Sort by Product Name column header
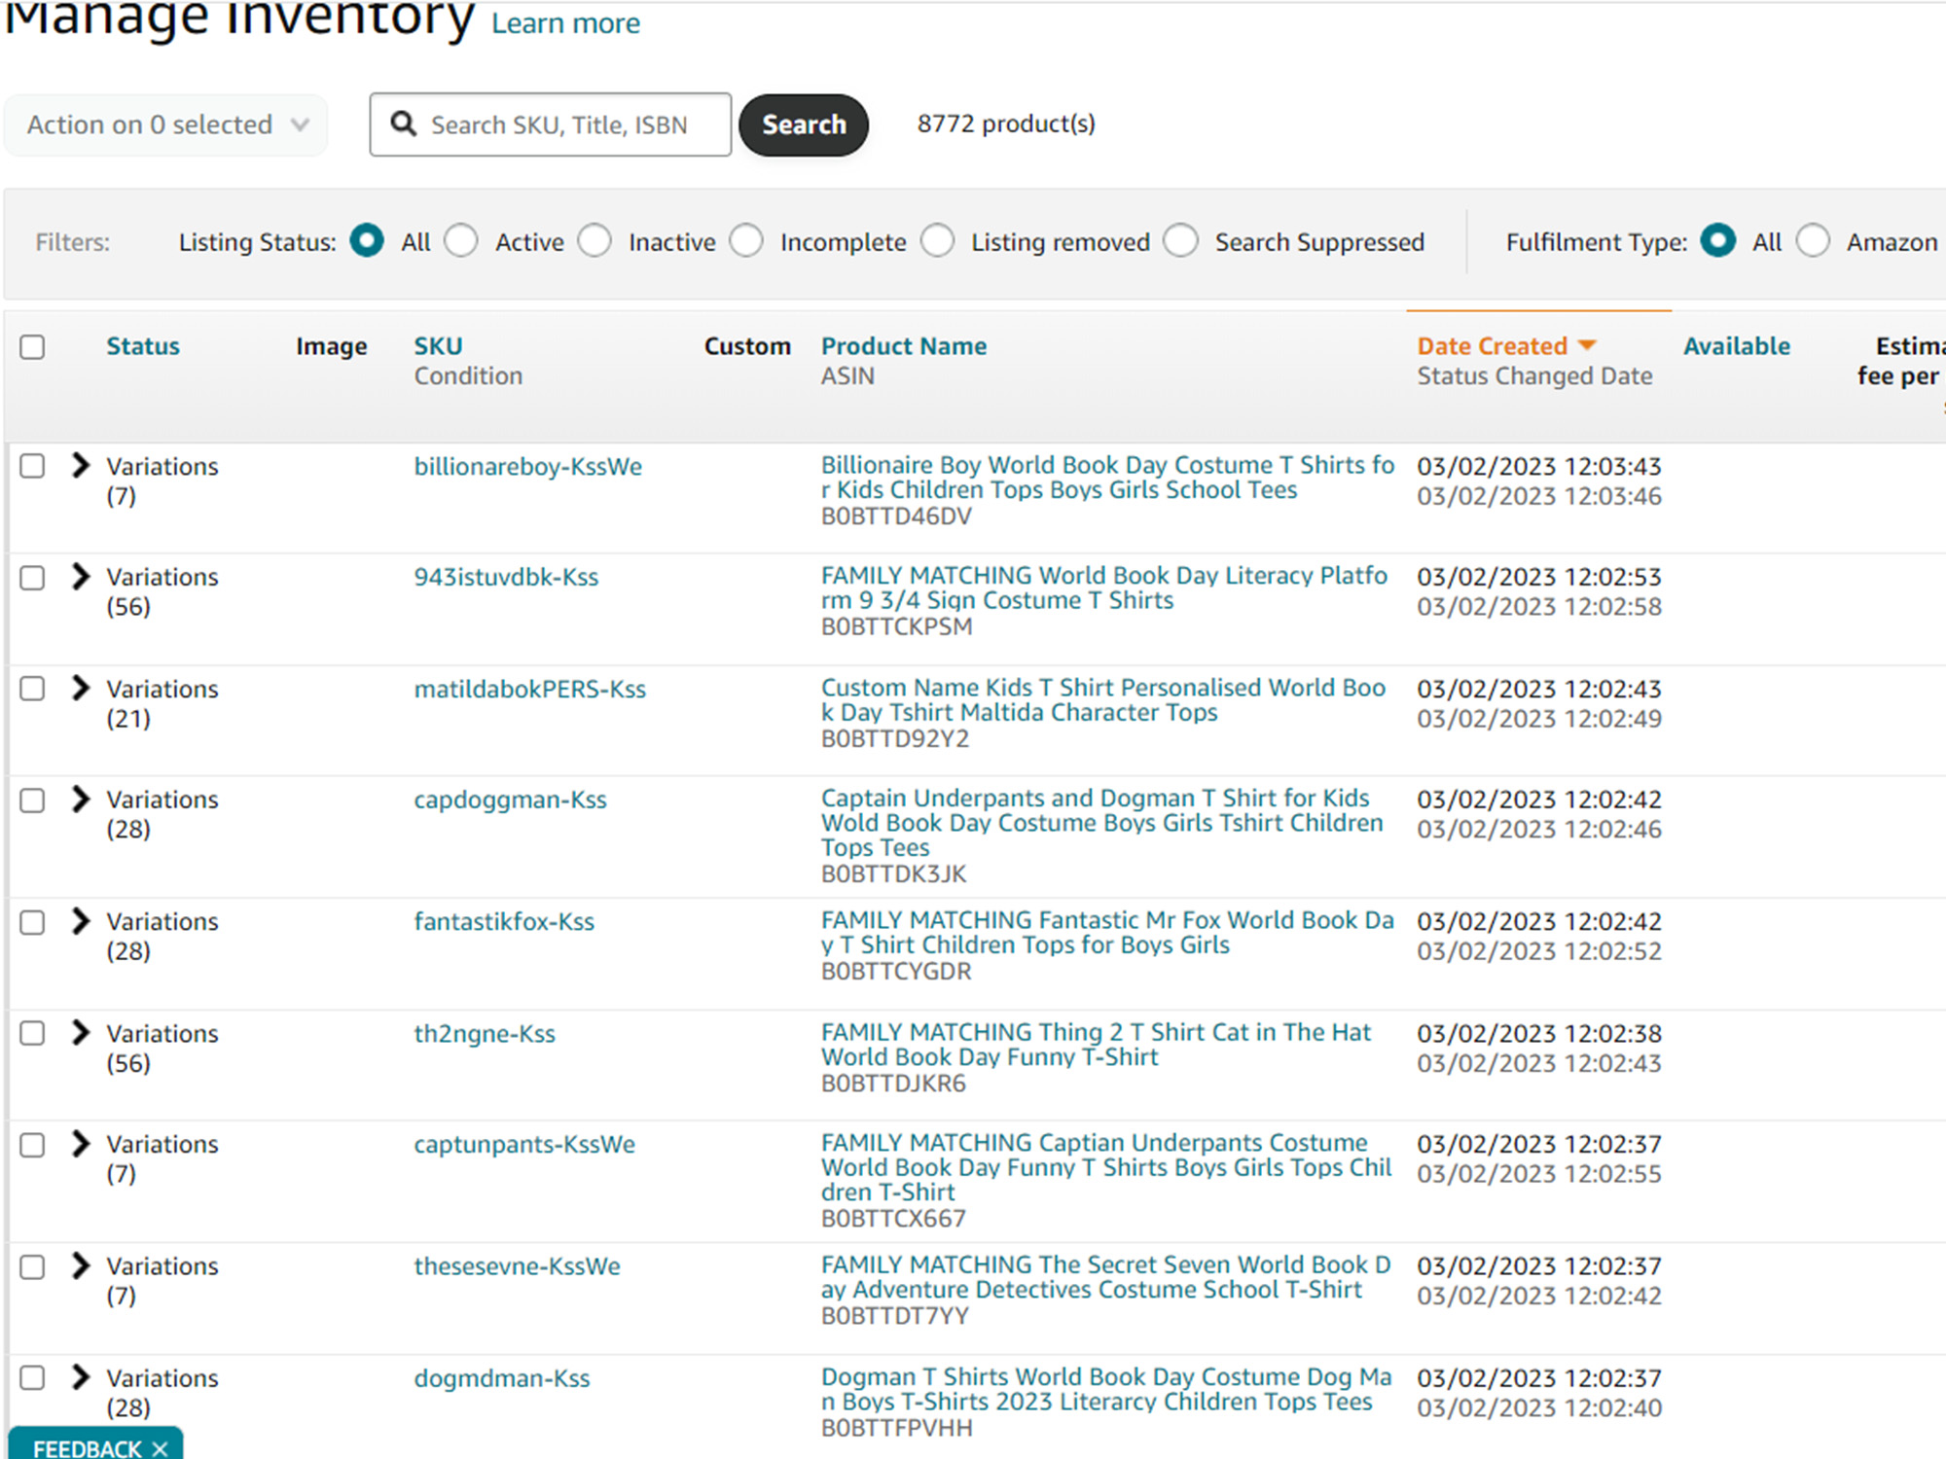This screenshot has width=1946, height=1459. [x=904, y=346]
